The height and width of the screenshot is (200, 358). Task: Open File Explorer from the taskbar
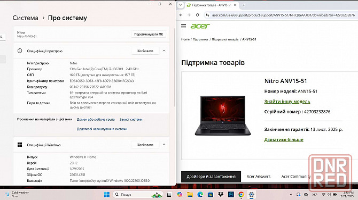[x=190, y=195]
